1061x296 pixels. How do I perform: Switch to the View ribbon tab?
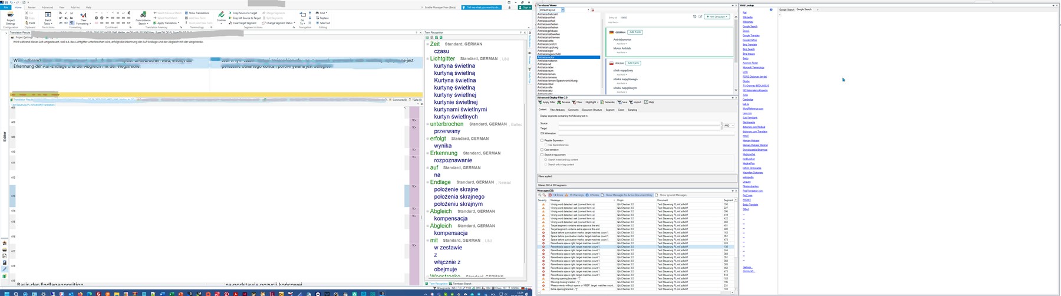[x=62, y=8]
